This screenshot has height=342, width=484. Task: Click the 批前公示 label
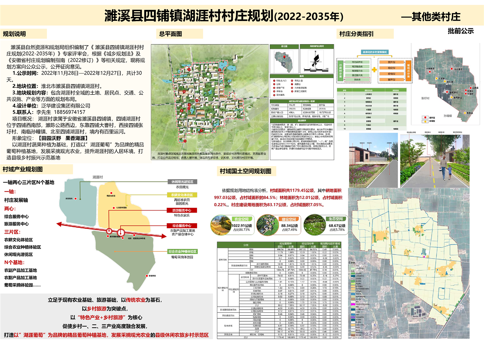click(x=461, y=31)
